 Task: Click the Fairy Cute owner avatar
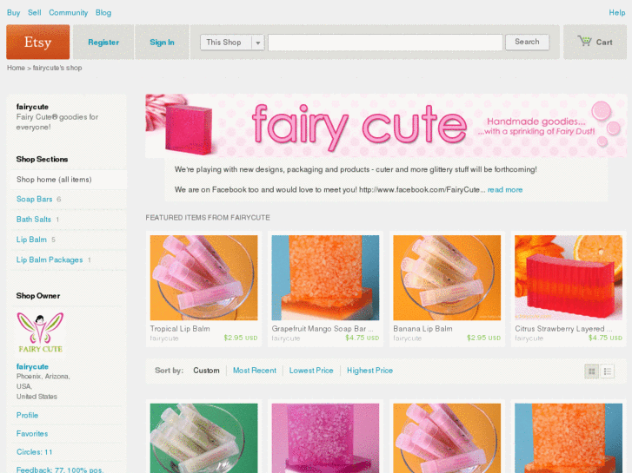pyautogui.click(x=40, y=333)
